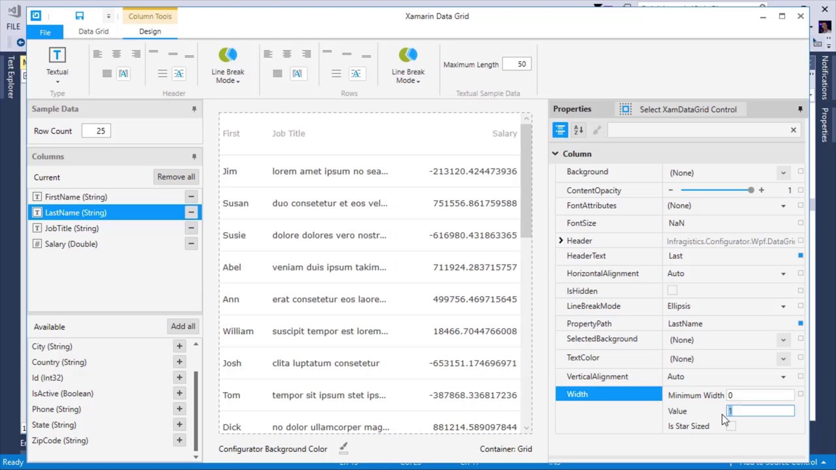Set rows horizontal auto alignment icon
836x470 pixels.
click(297, 74)
